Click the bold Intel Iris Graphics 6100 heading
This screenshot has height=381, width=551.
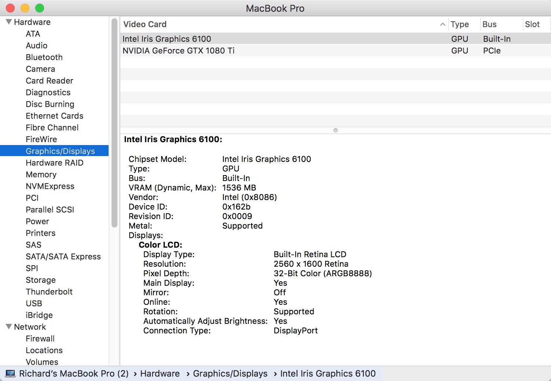(x=173, y=139)
